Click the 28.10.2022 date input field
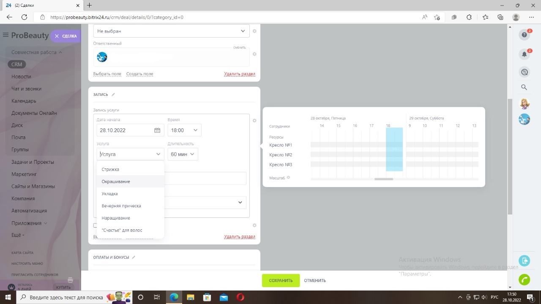This screenshot has width=541, height=304. [125, 130]
